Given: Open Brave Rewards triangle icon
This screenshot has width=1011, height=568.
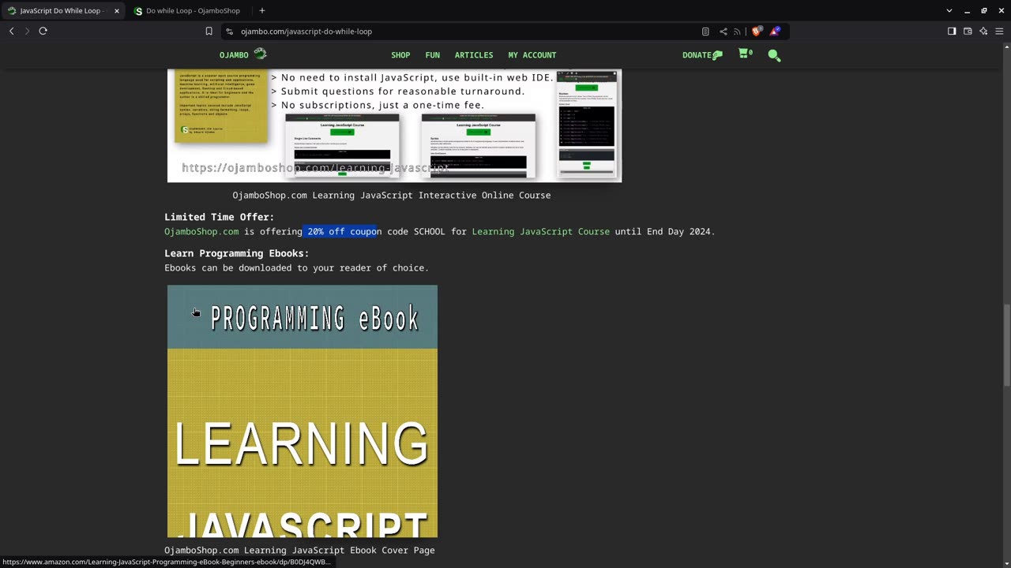Looking at the screenshot, I should 775,32.
